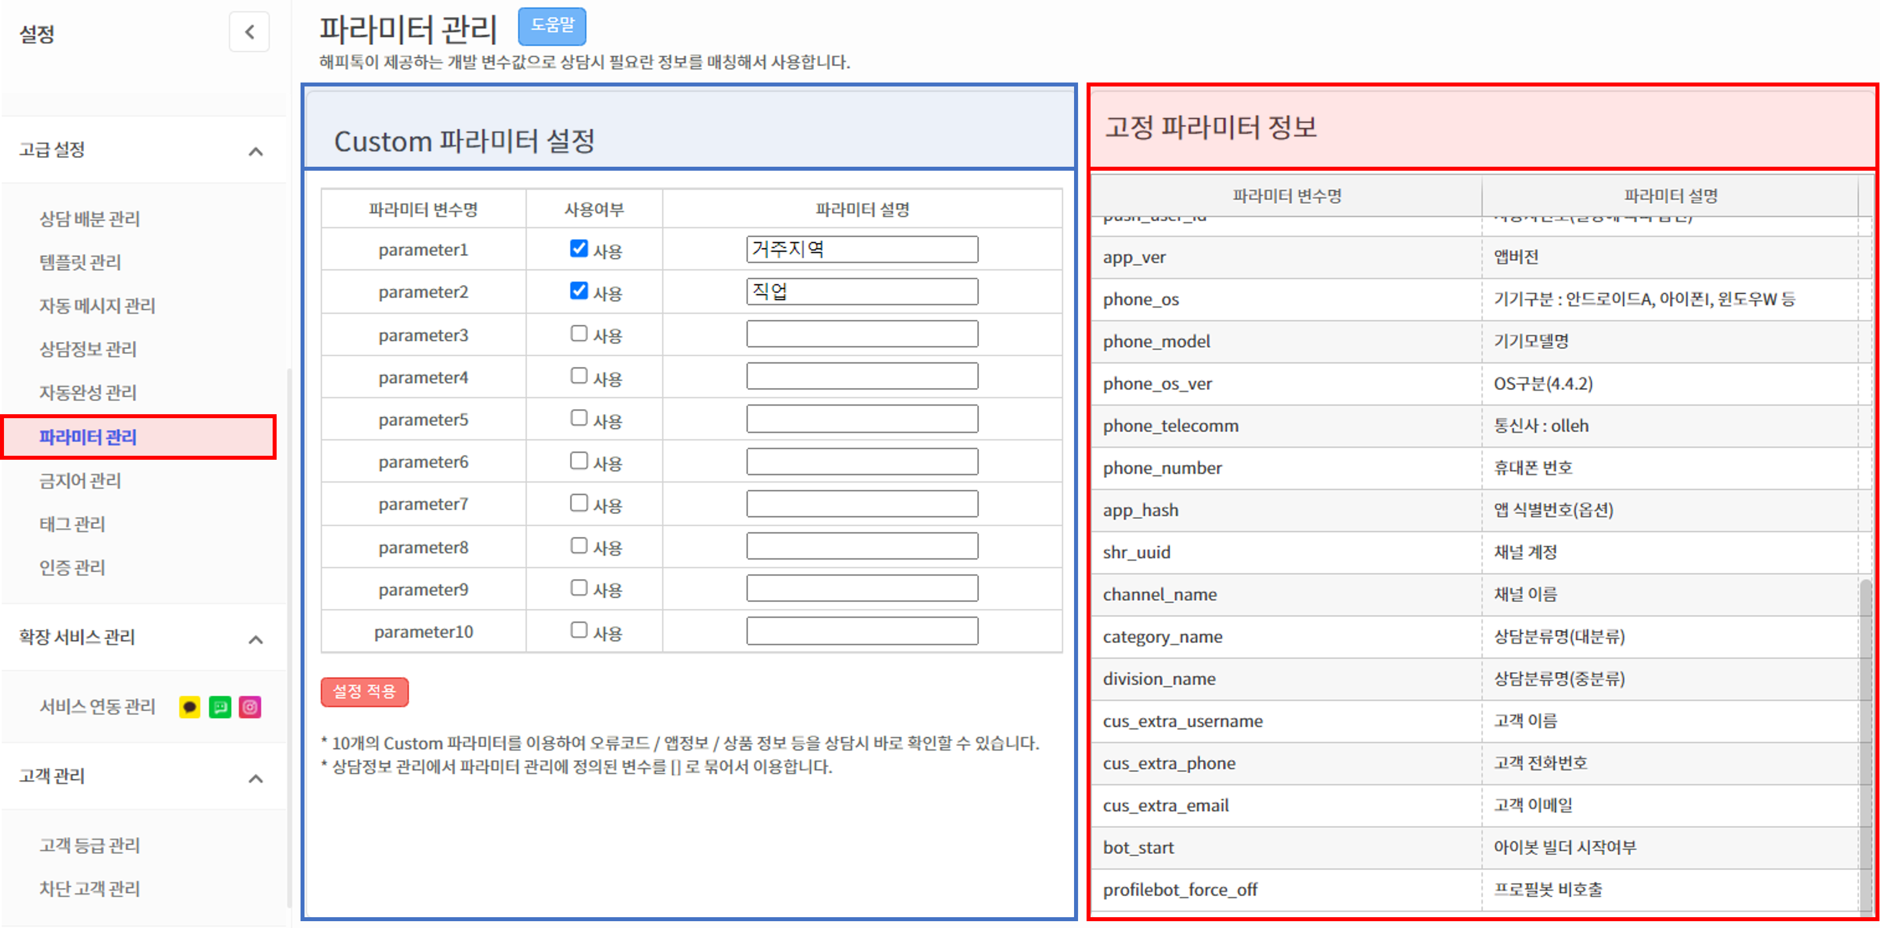Click the blue 도움말 help button
Viewport: 1880px width, 928px height.
[552, 26]
